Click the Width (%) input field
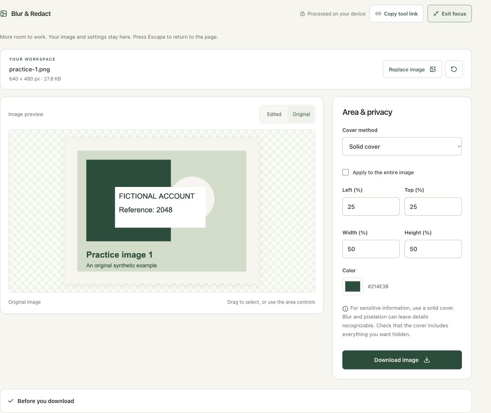This screenshot has width=491, height=413. (371, 249)
